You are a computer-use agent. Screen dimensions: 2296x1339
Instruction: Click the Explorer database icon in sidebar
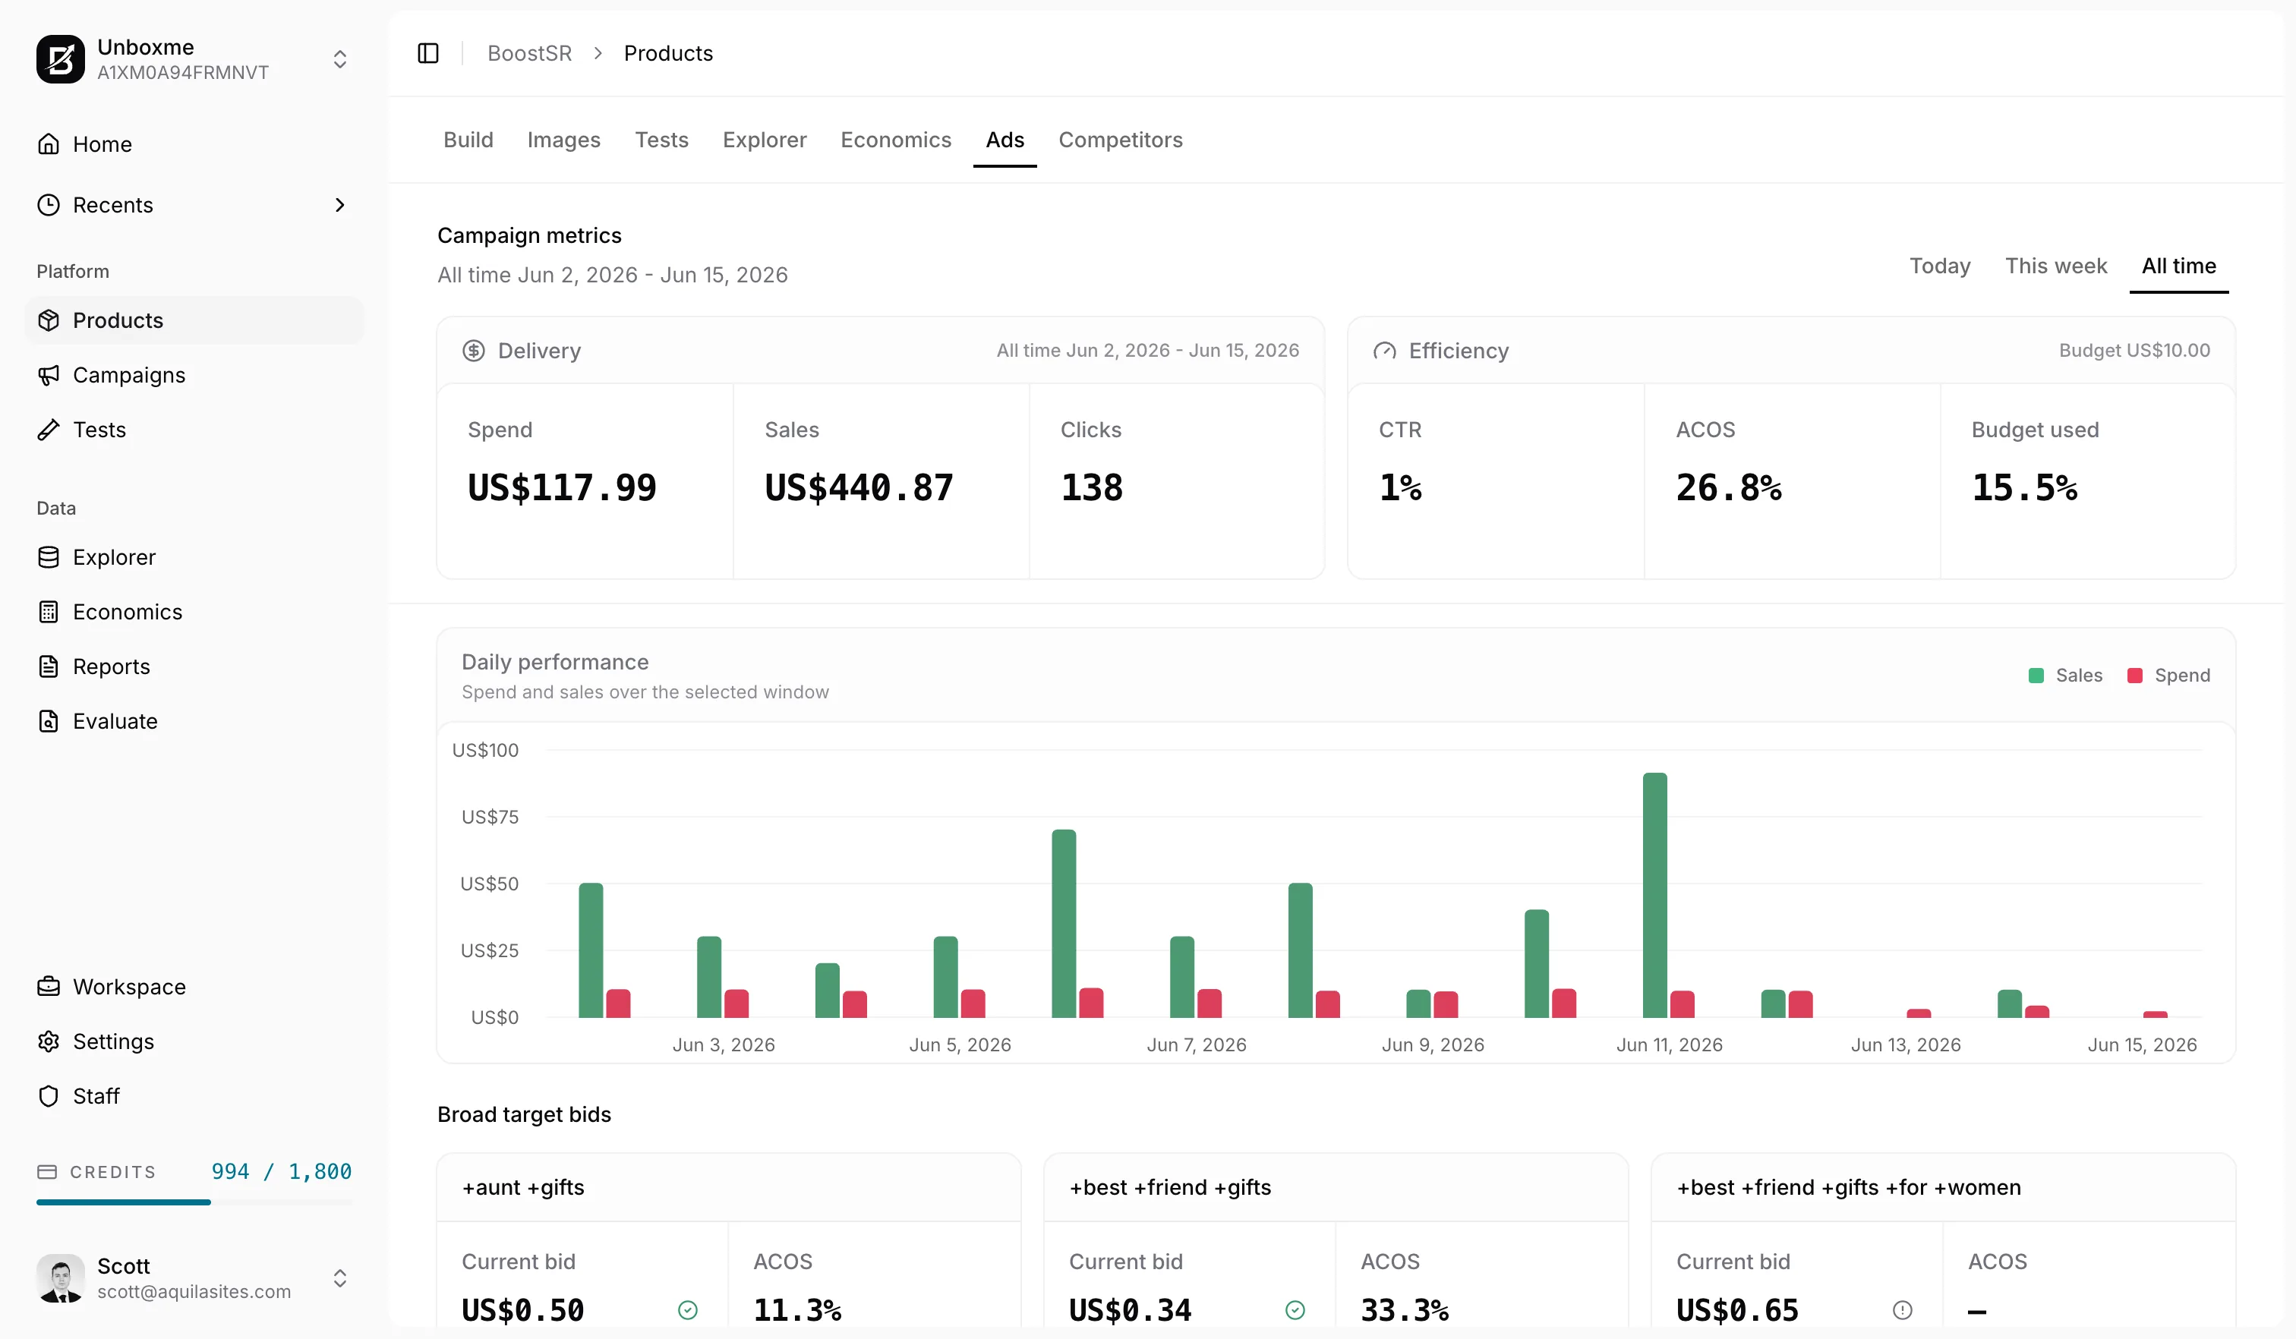point(49,557)
